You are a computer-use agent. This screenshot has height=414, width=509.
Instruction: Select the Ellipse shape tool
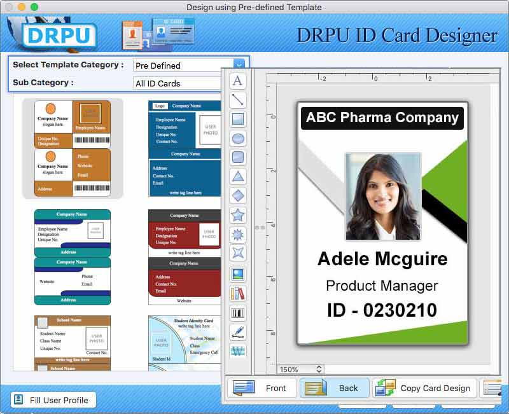coord(237,139)
